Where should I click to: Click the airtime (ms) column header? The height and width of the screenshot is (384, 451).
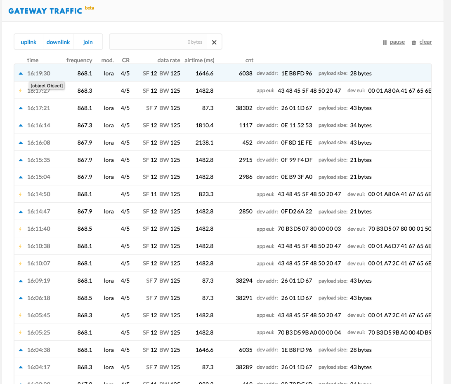coord(199,60)
